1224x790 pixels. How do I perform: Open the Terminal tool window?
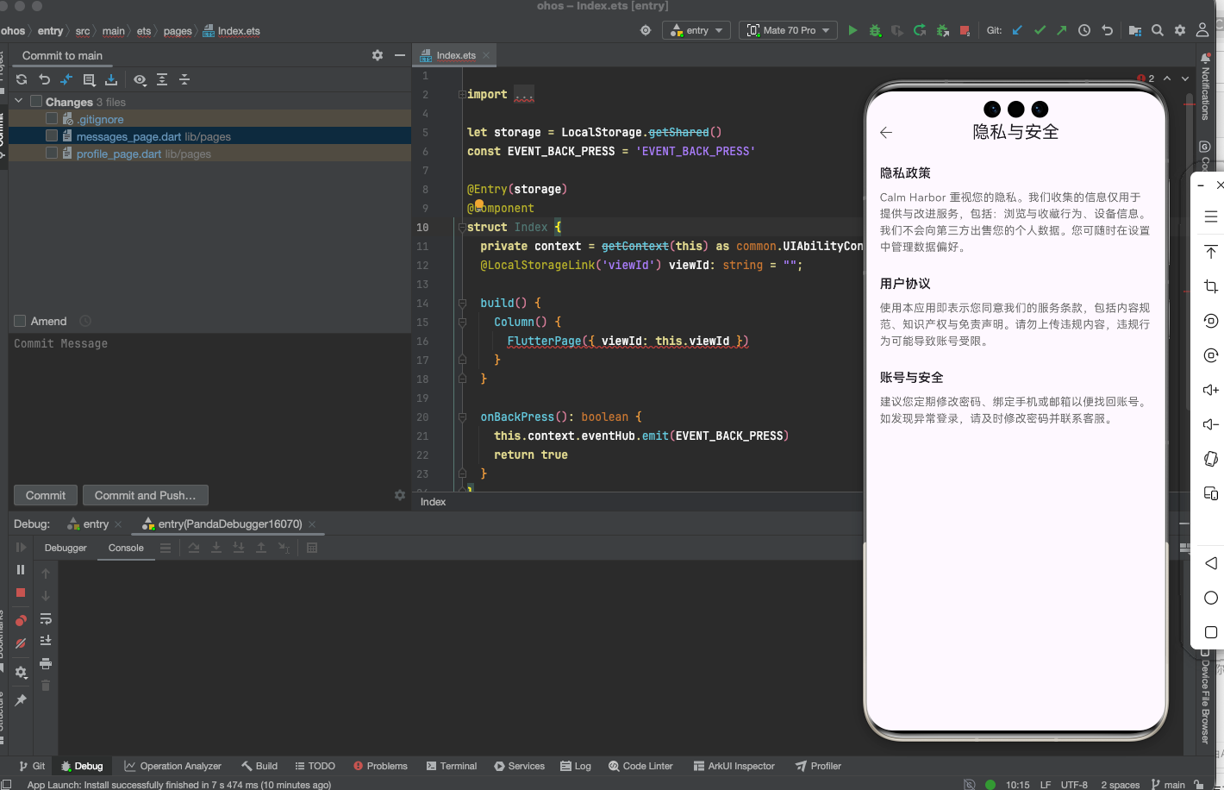click(x=451, y=766)
